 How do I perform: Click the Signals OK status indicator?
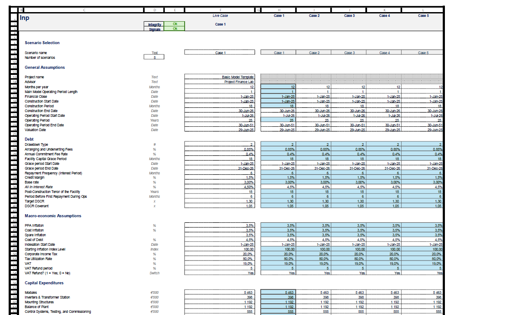coord(174,29)
